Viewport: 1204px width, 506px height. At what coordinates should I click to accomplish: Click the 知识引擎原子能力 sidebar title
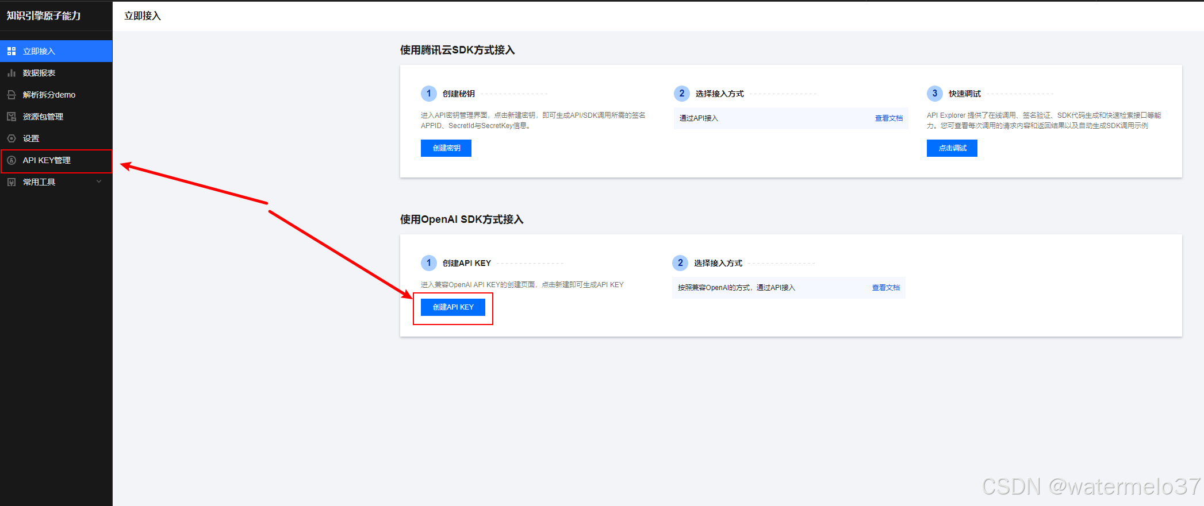click(44, 16)
